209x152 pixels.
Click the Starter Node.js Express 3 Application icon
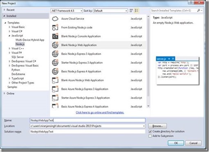click(x=55, y=63)
